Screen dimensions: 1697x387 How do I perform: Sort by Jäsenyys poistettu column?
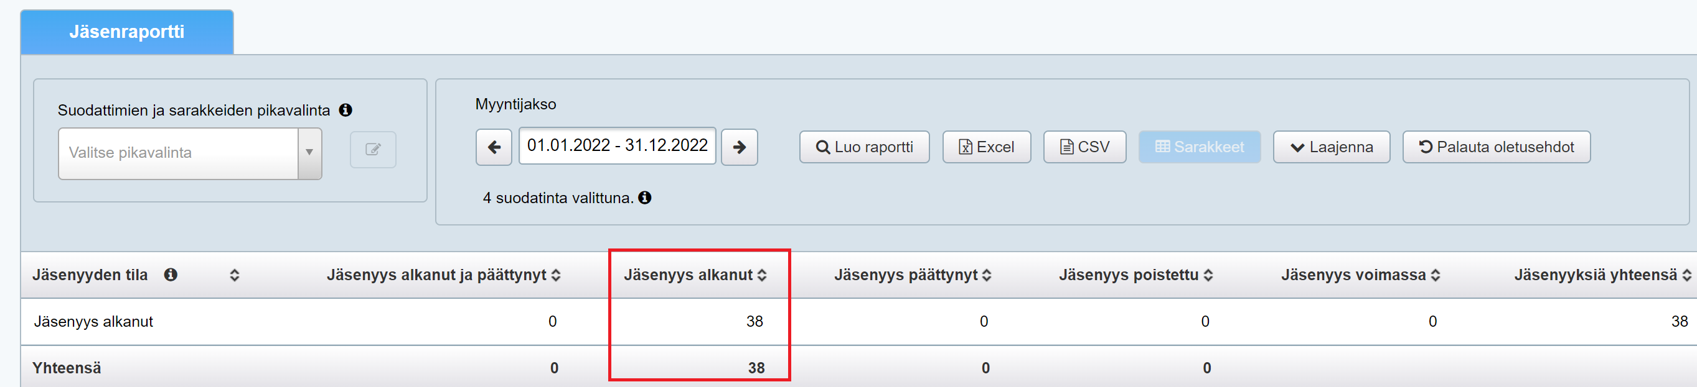1208,275
